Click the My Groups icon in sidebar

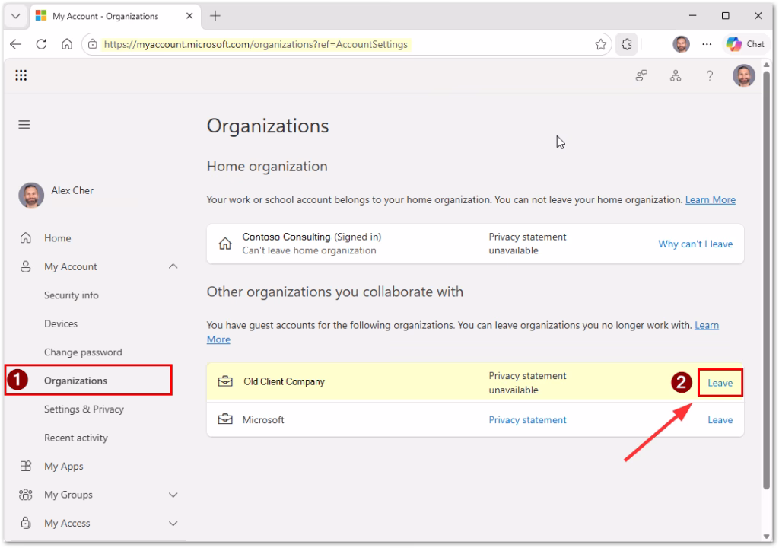point(26,494)
